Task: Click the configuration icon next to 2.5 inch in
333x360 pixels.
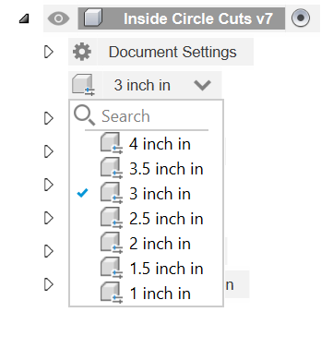Action: [x=112, y=218]
